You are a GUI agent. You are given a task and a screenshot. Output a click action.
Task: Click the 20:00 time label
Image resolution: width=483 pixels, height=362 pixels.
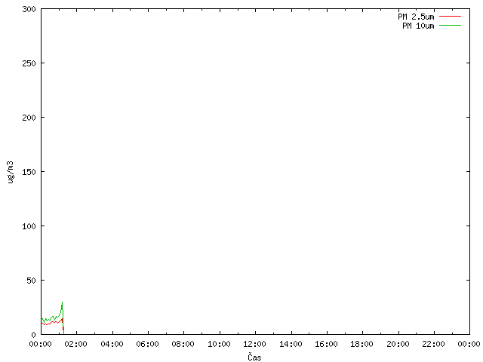398,344
